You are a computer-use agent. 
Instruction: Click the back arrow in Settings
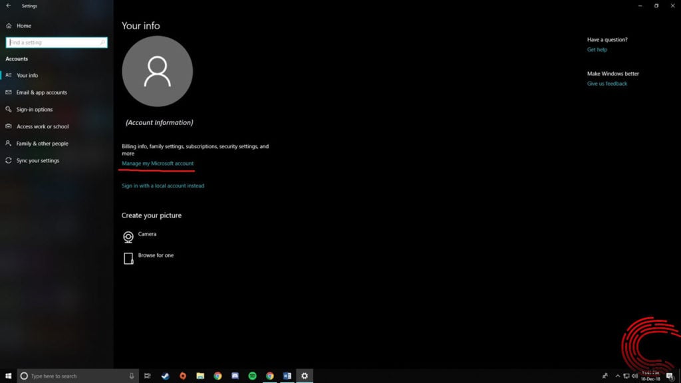click(x=7, y=6)
